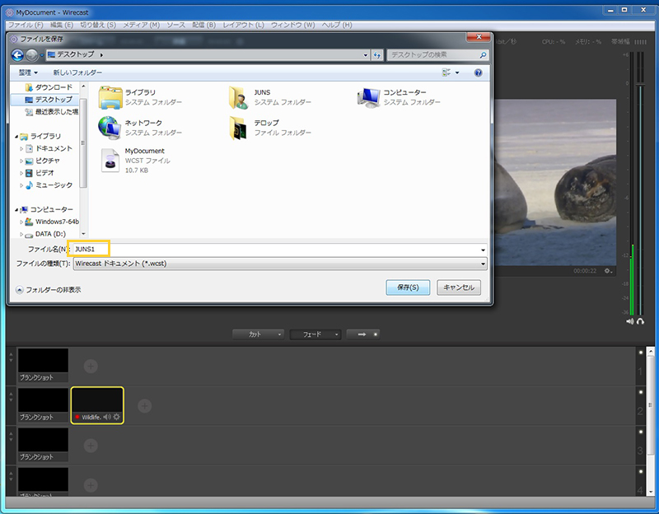Select the JUNS user folder icon
Screen dimensions: 659x514
click(238, 97)
